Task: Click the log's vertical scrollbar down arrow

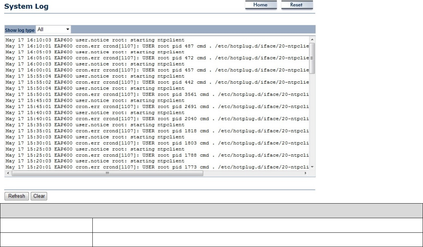Action: [x=312, y=167]
